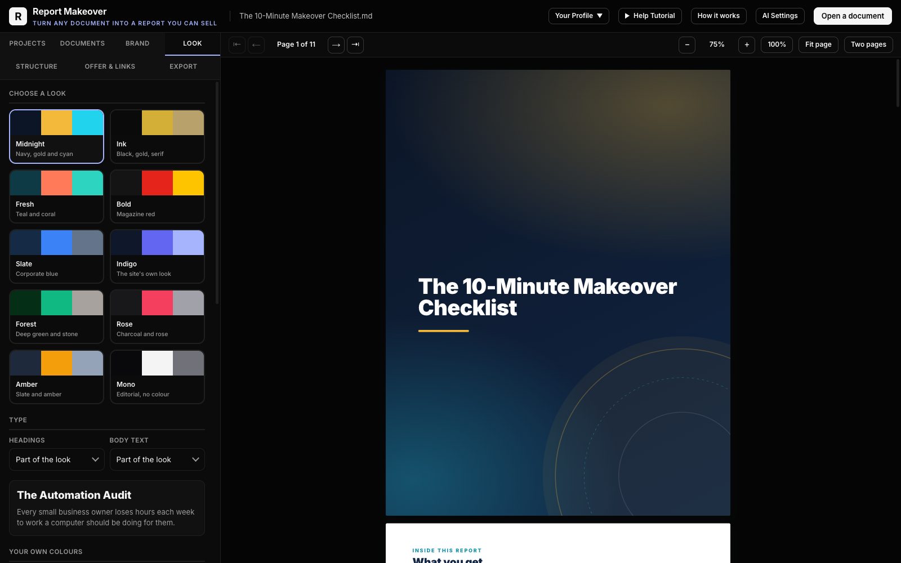Click How it works button
Image resolution: width=901 pixels, height=563 pixels.
coord(719,16)
